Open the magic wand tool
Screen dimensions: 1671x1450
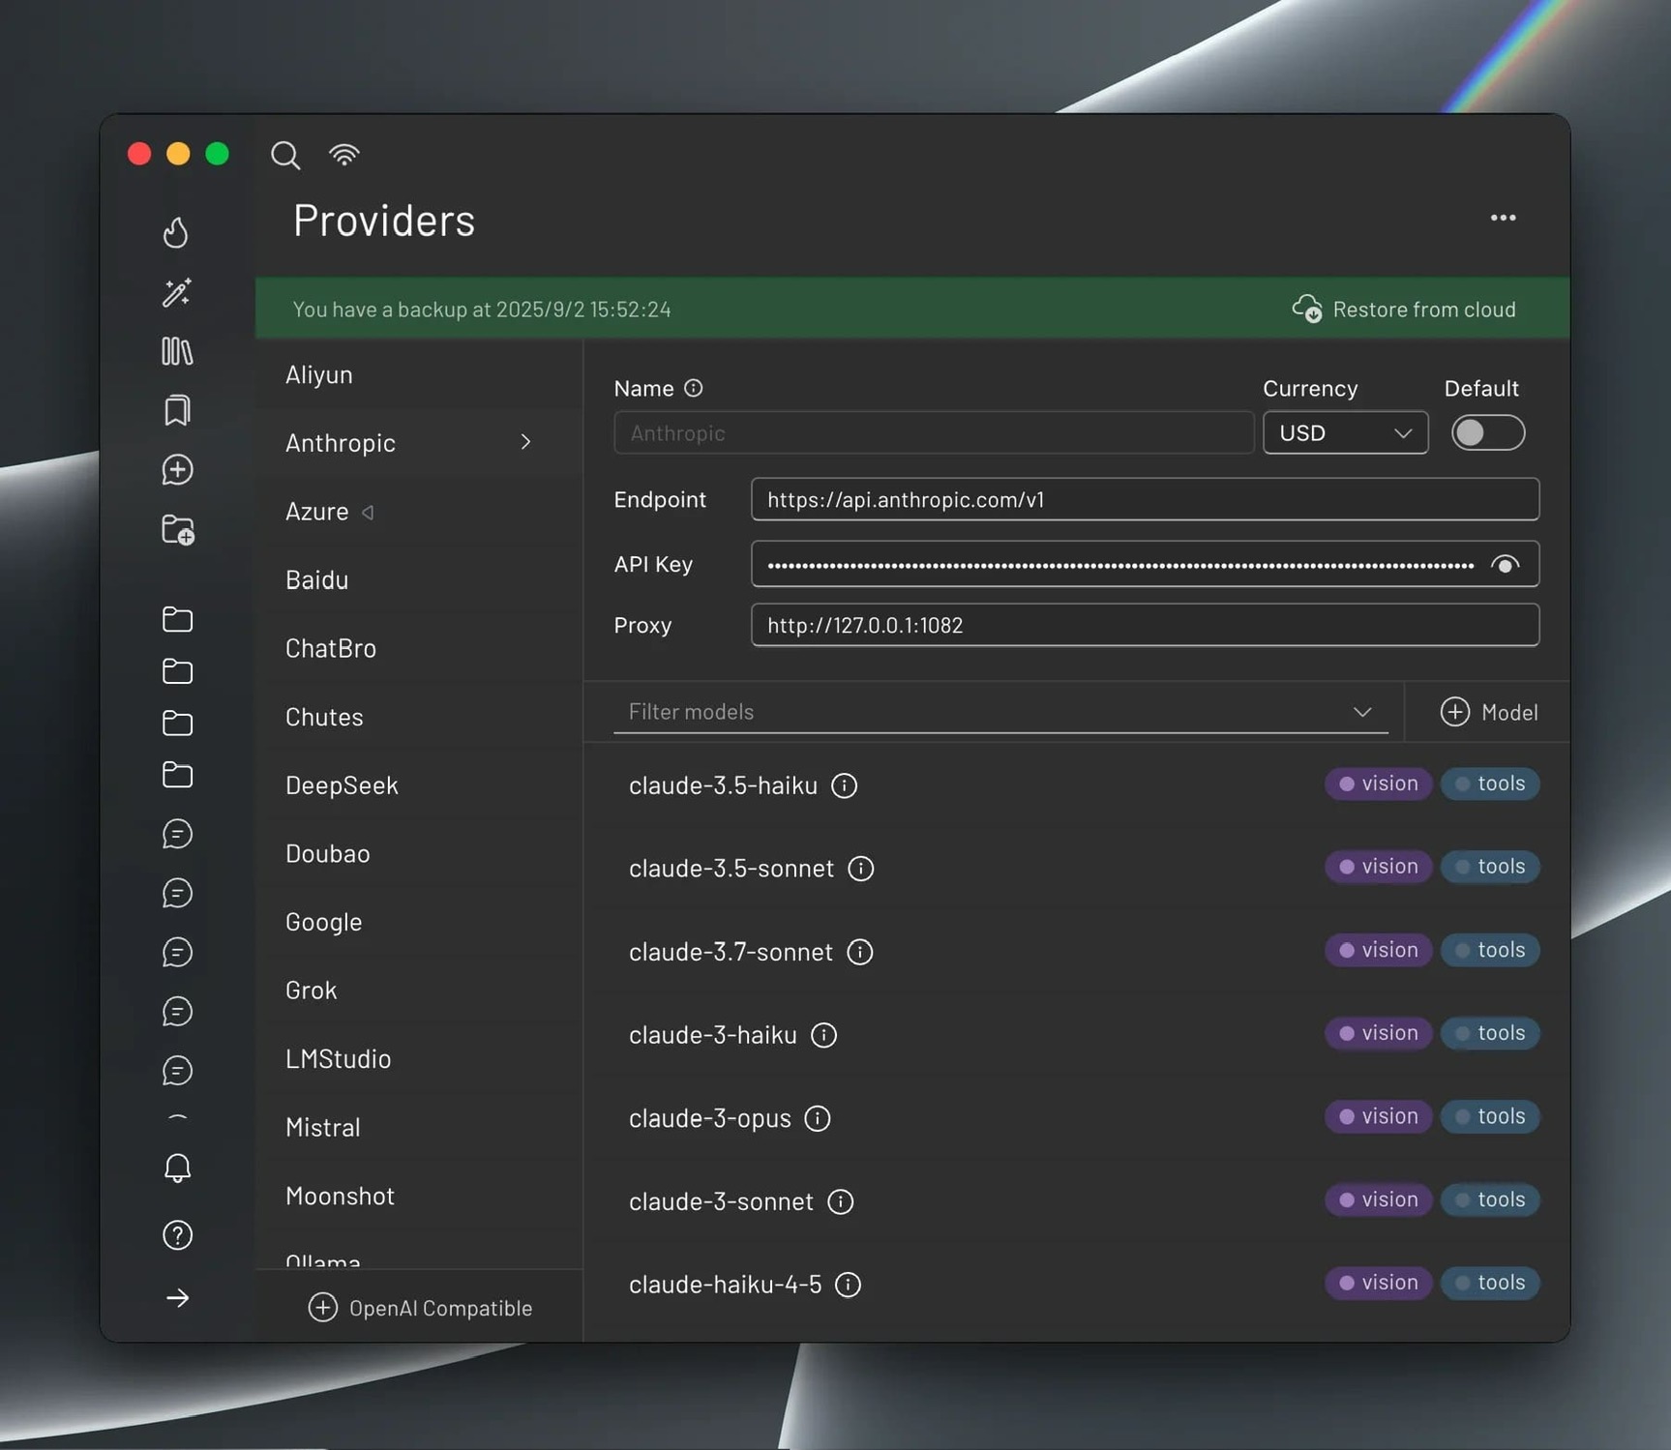[x=176, y=292]
